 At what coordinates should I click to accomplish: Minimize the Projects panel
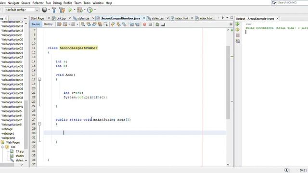(x=26, y=18)
